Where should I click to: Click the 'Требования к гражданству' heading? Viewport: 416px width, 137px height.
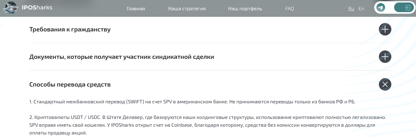[70, 30]
